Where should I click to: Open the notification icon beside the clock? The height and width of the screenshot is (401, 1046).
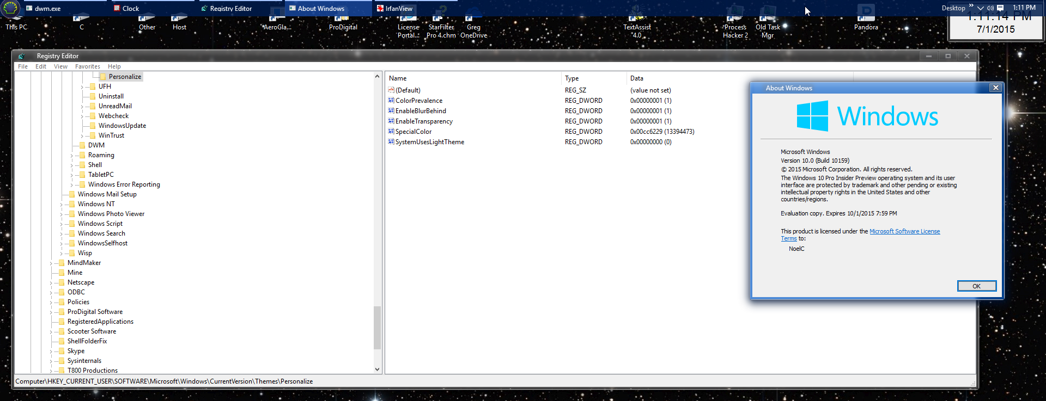(1000, 8)
